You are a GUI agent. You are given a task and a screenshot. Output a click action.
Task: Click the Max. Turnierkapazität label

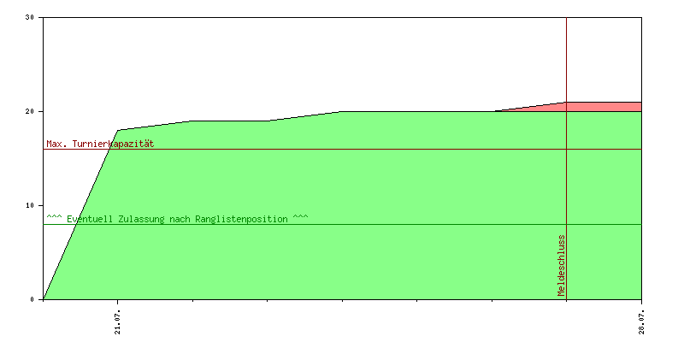point(100,144)
